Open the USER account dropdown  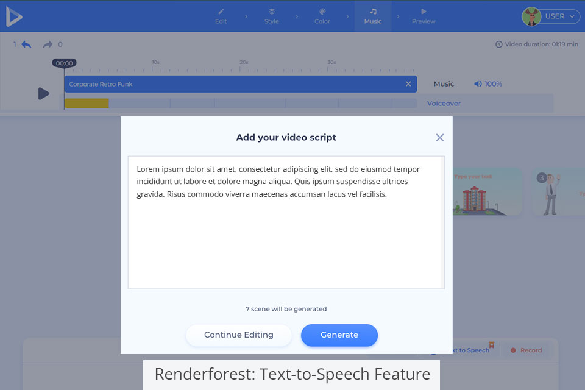tap(560, 16)
